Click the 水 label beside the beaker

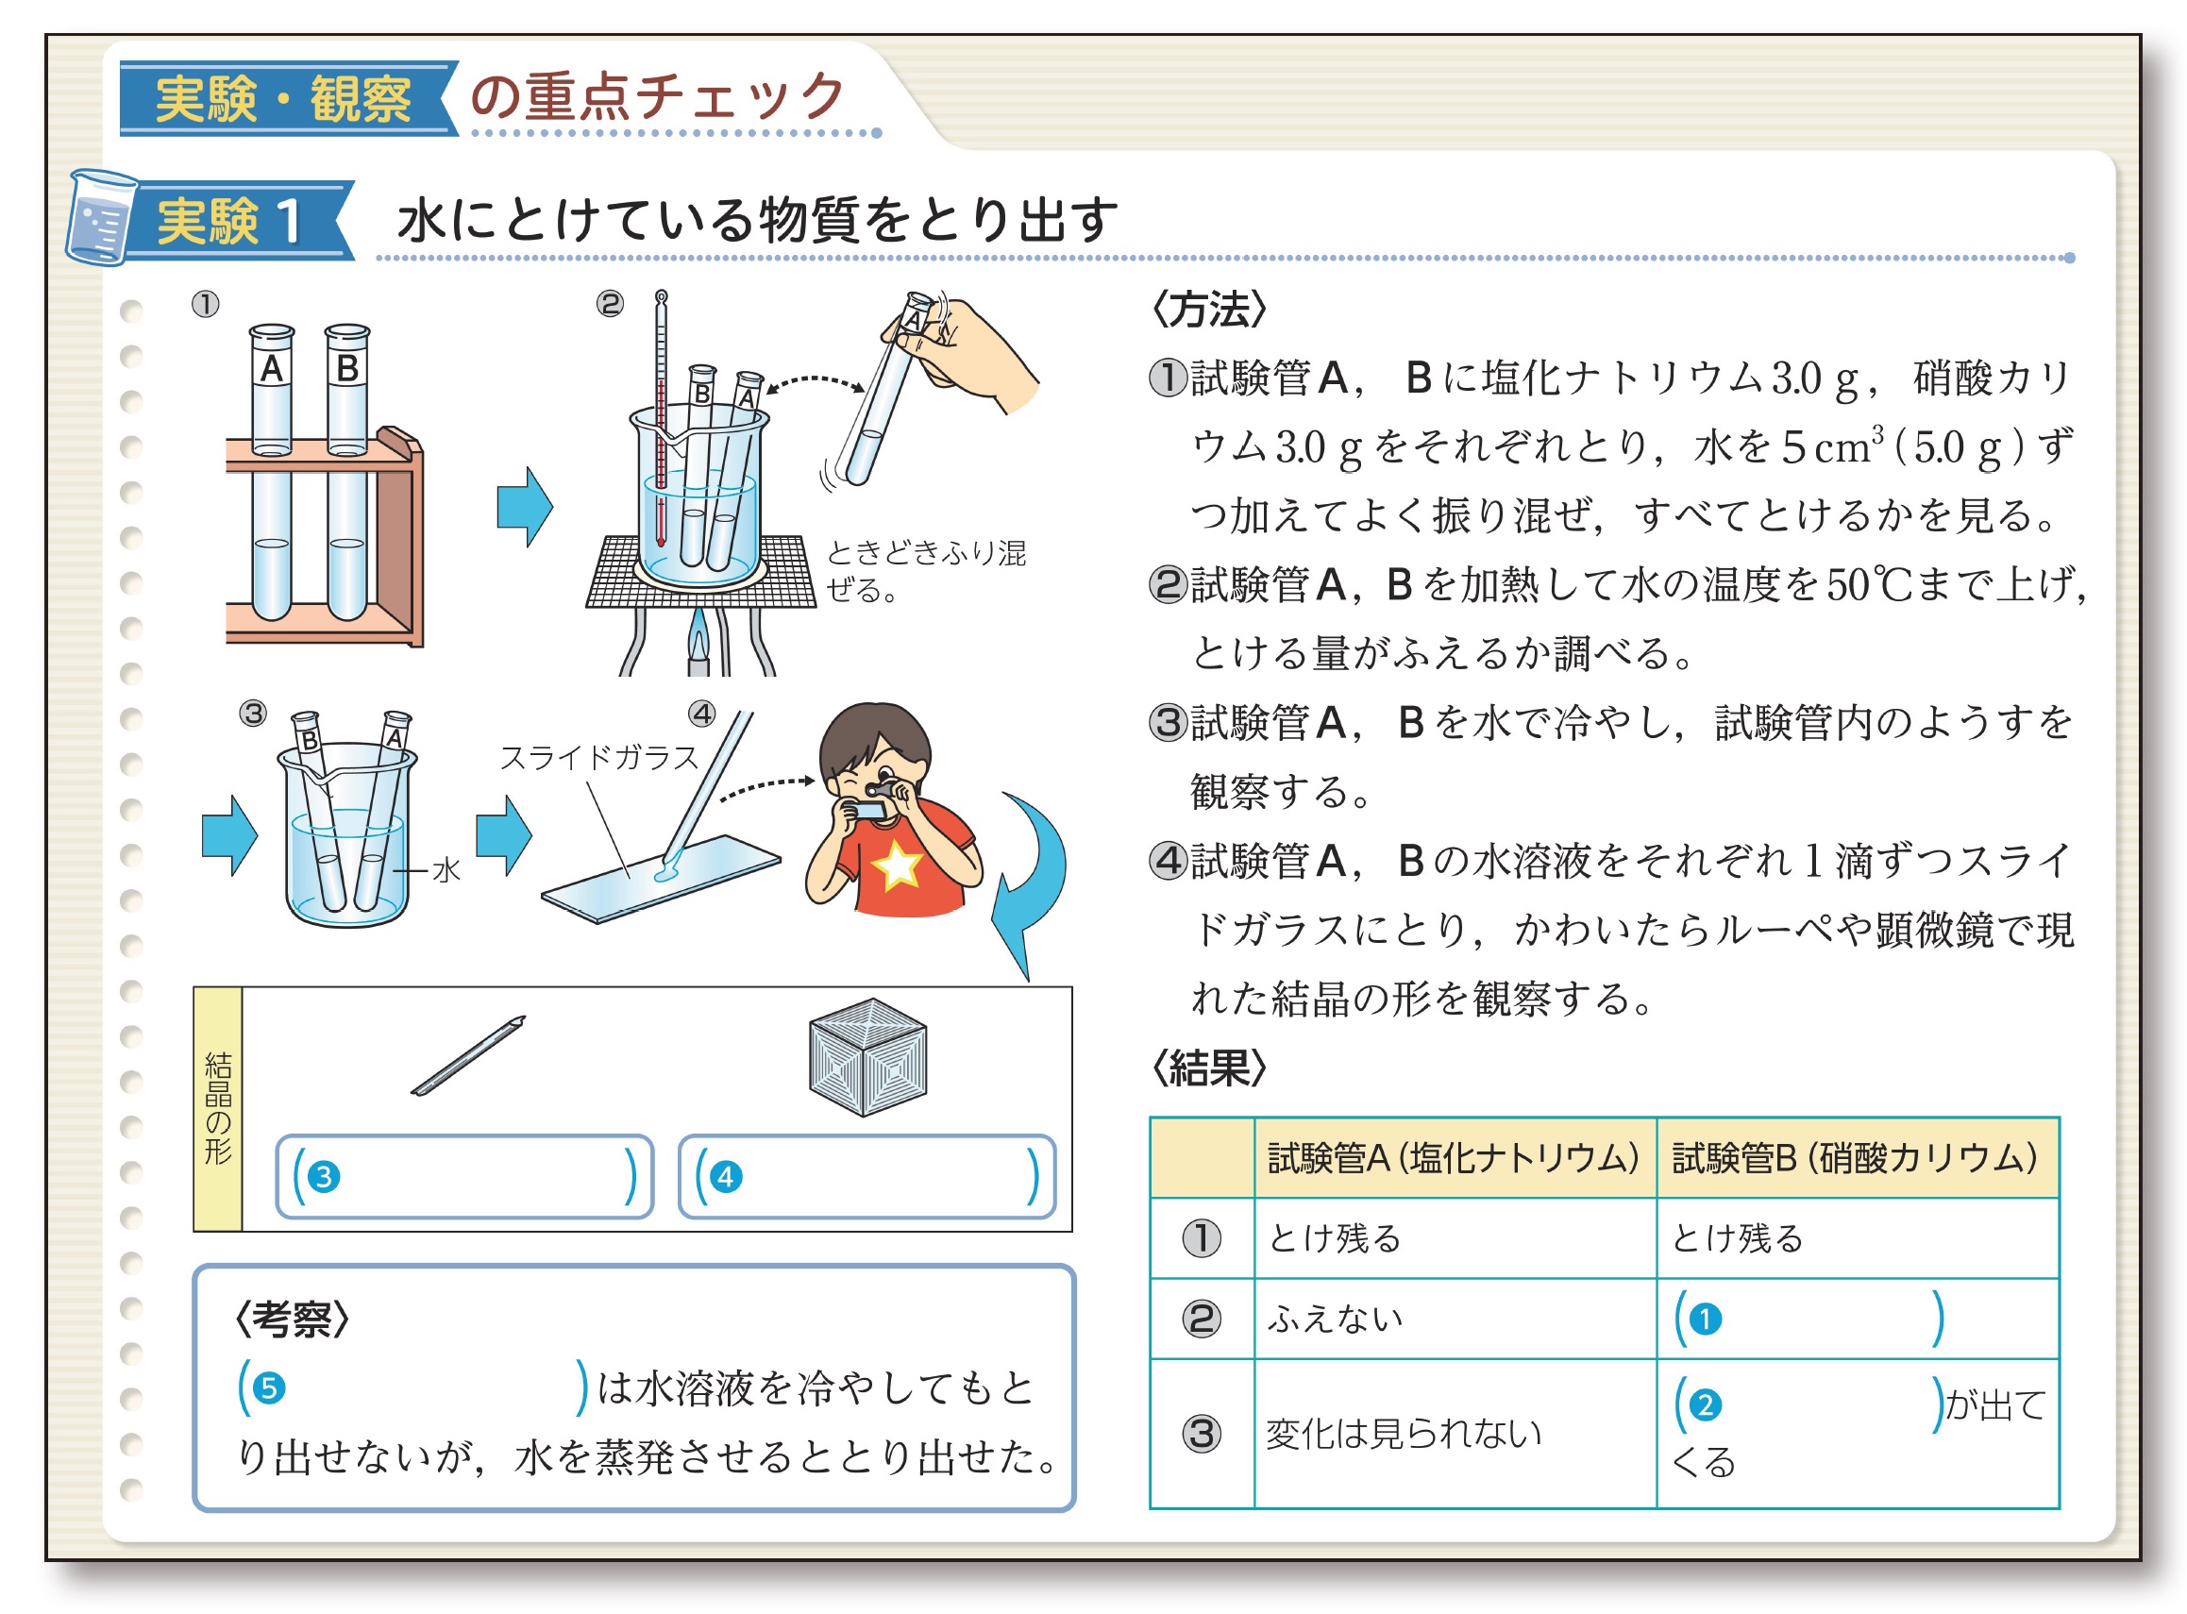pos(446,870)
